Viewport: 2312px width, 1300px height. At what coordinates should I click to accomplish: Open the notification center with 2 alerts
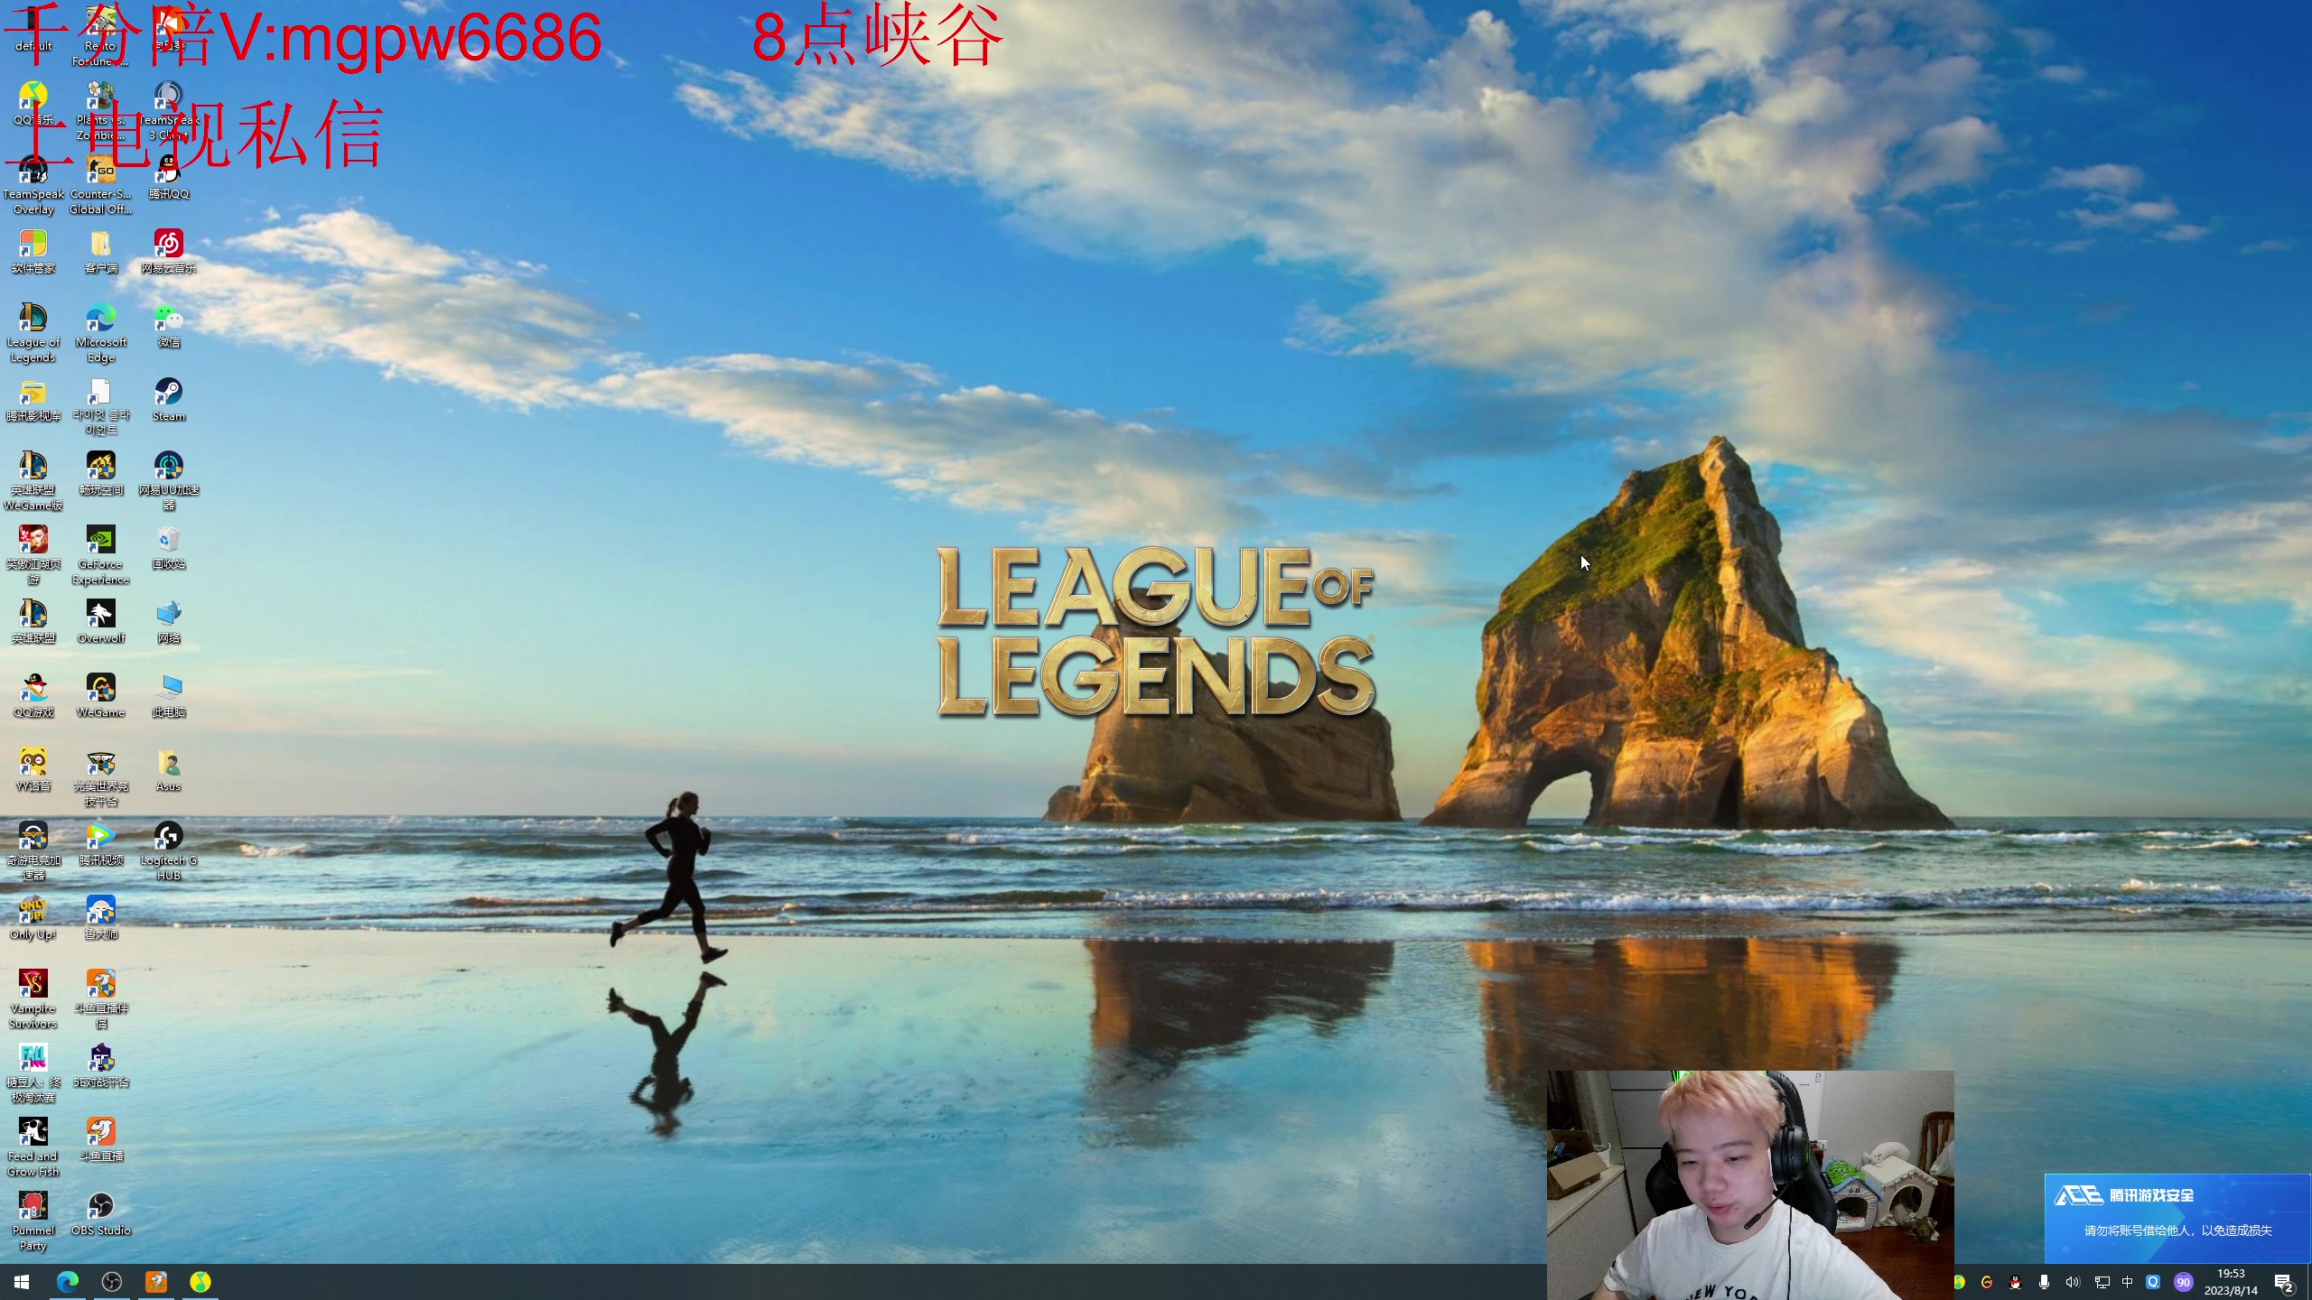(2283, 1282)
